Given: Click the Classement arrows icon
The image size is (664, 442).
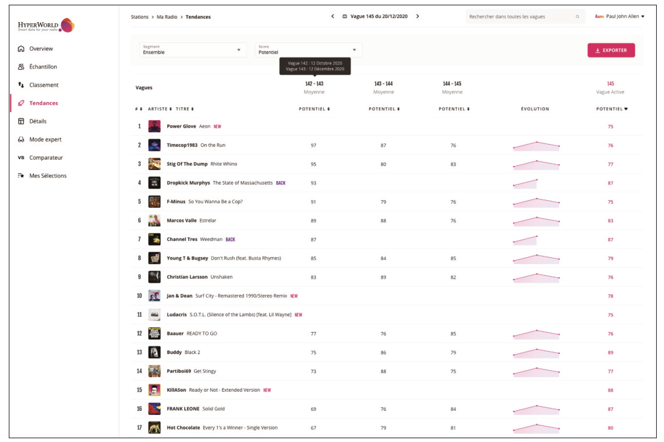Looking at the screenshot, I should tap(21, 85).
